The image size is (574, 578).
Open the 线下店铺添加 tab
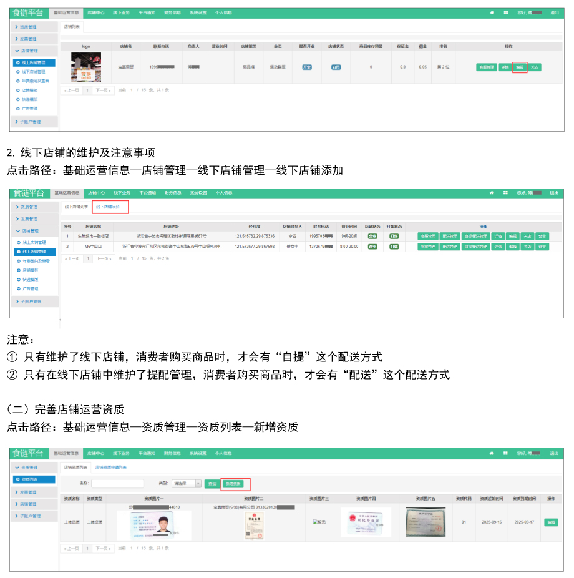pyautogui.click(x=109, y=207)
